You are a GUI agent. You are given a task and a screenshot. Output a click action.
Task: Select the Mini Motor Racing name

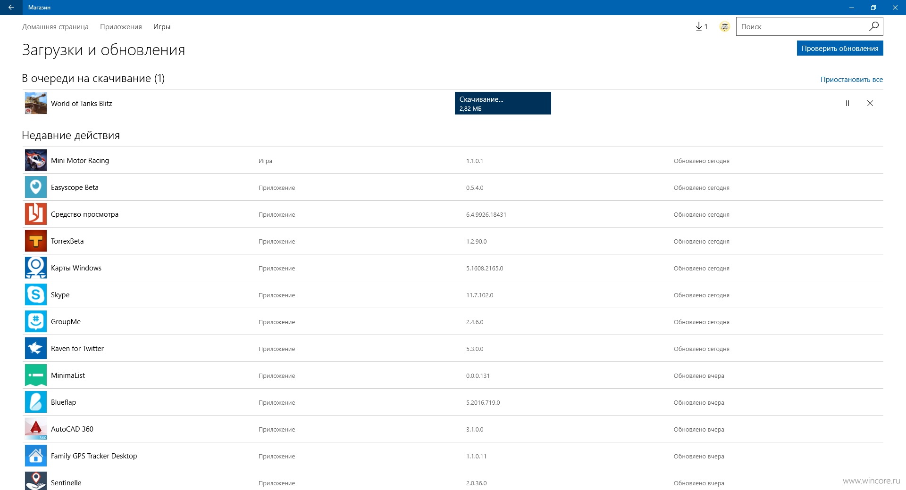tap(80, 161)
